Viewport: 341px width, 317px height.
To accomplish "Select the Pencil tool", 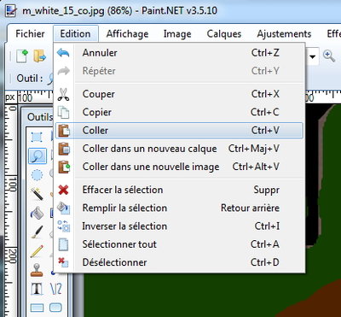I will click(x=37, y=251).
